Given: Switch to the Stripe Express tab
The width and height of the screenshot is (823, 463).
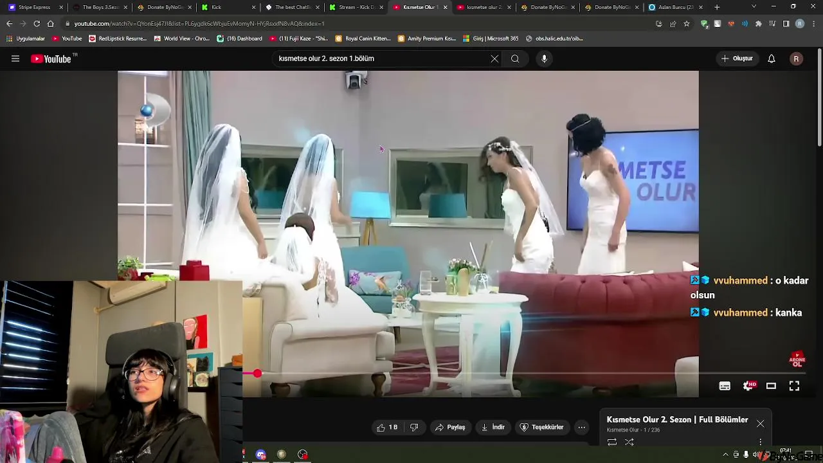Looking at the screenshot, I should point(35,7).
